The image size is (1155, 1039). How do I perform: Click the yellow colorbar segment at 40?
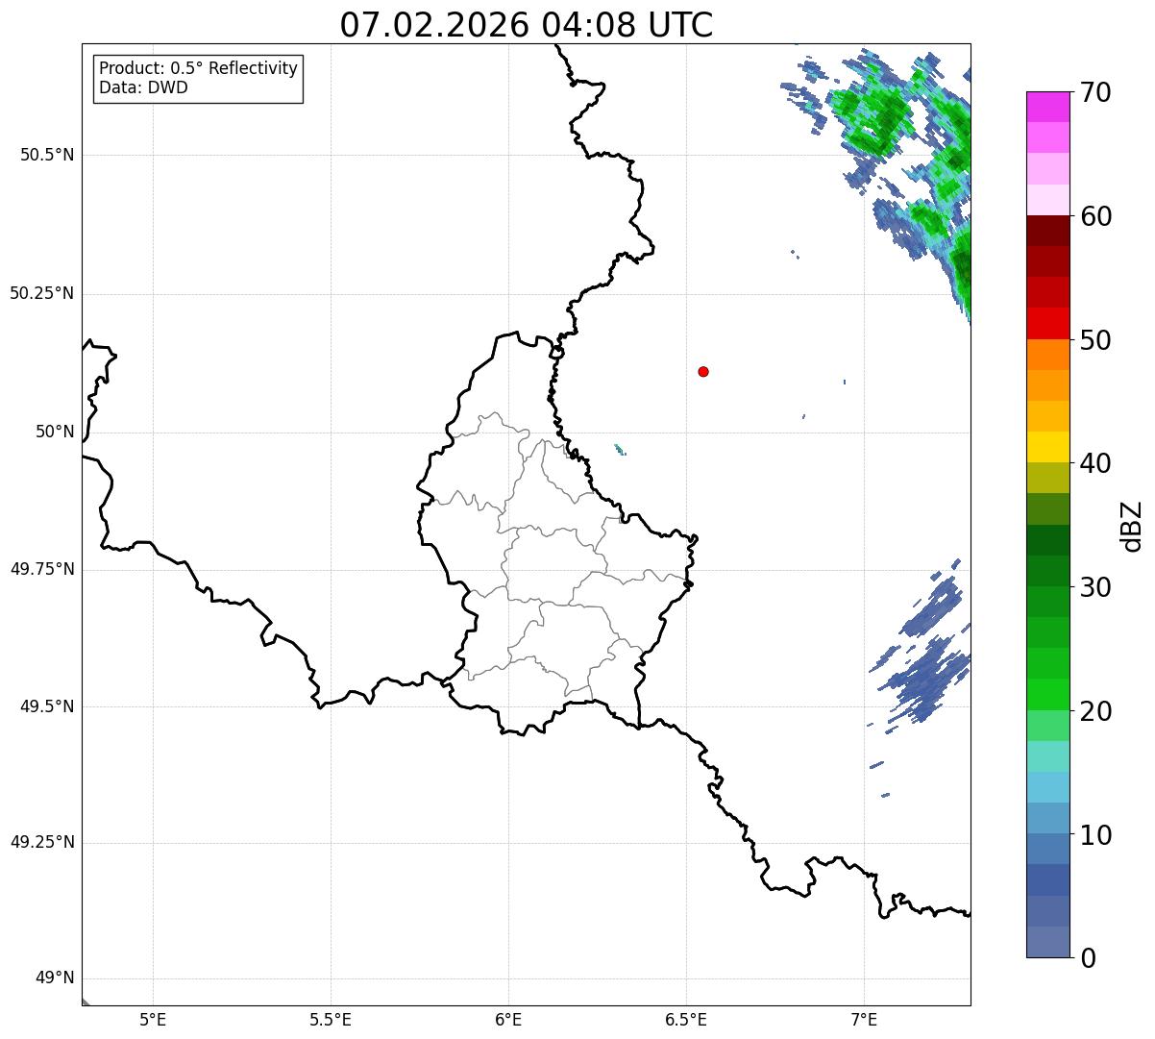coord(1047,447)
